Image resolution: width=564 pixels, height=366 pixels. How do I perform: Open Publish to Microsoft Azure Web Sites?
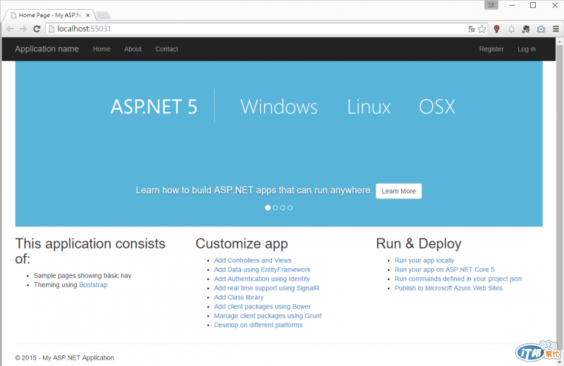448,288
